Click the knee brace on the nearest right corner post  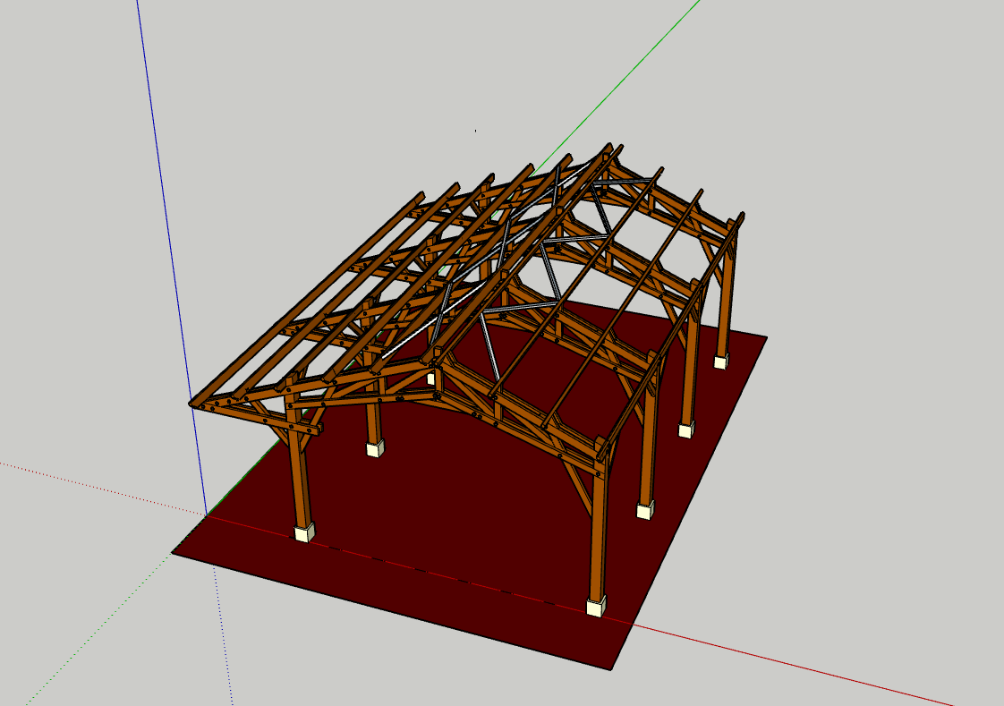[x=579, y=487]
